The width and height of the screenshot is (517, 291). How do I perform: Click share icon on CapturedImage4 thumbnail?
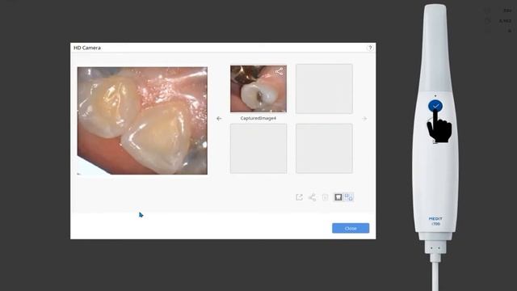279,72
